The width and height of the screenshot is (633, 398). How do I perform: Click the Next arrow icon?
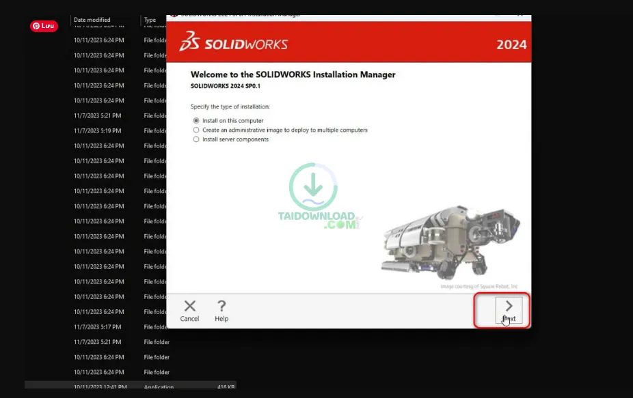[x=509, y=306]
